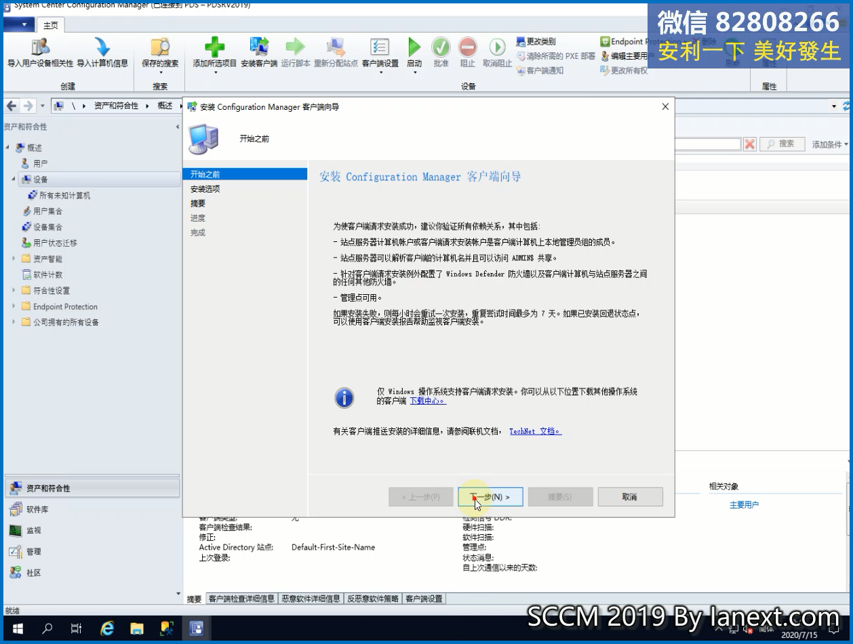The height and width of the screenshot is (644, 853).
Task: Expand the Asset Intelligence (资产智能) folder
Action: tap(14, 259)
